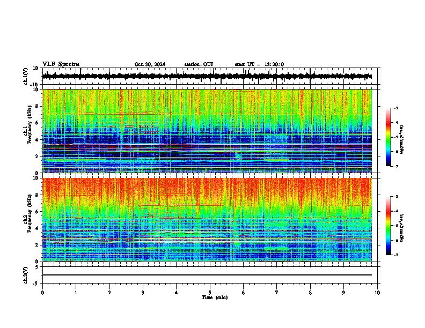Image resolution: width=425 pixels, height=328 pixels.
Task: Select the date "Oct. 30, 2024" in header
Action: [x=150, y=64]
